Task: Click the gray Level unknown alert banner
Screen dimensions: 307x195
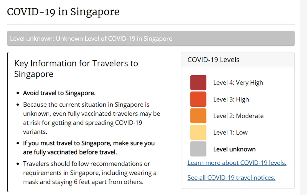Action: coord(151,38)
